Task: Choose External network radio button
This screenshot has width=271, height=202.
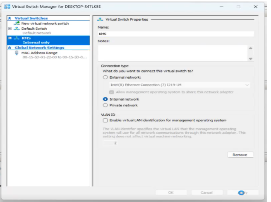Action: (105, 77)
